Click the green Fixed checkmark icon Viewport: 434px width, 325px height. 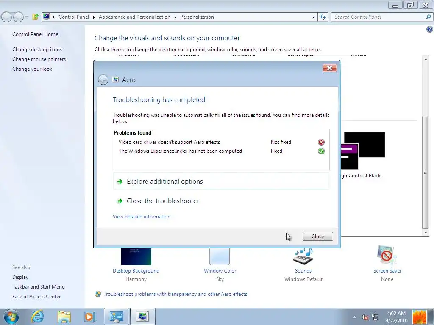tap(321, 151)
